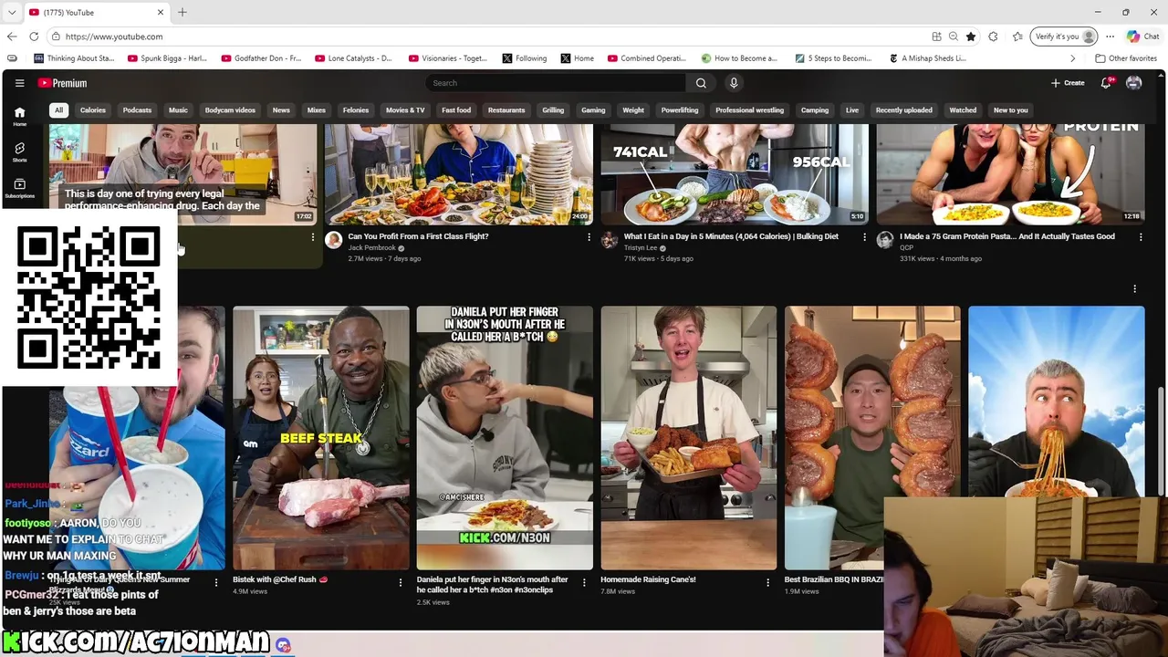Select the All filter chip

pos(58,110)
